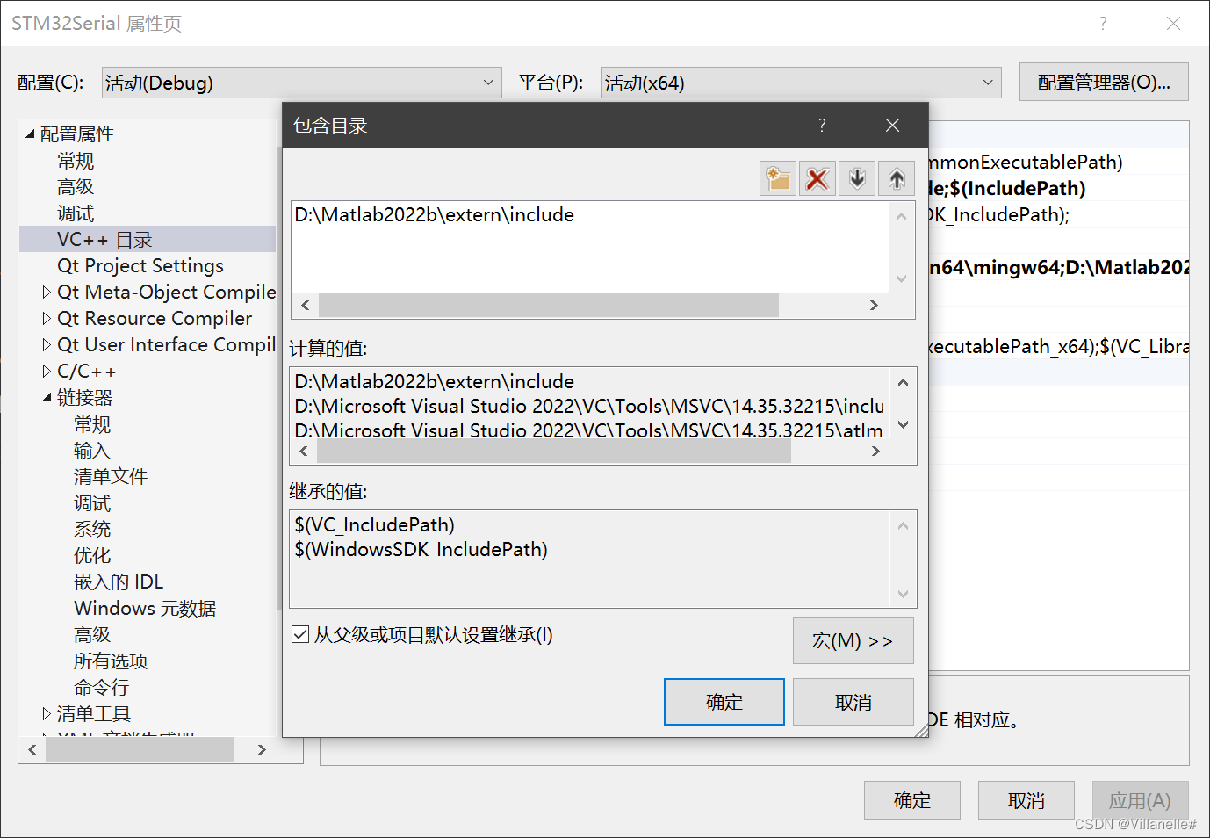1210x838 pixels.
Task: Open Qt Project Settings page
Action: pos(140,266)
